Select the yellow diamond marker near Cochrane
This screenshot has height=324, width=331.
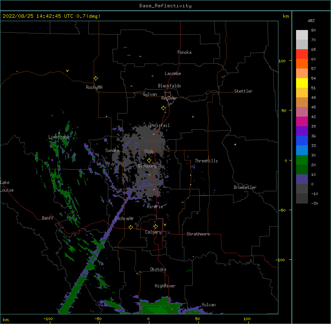click(x=131, y=227)
